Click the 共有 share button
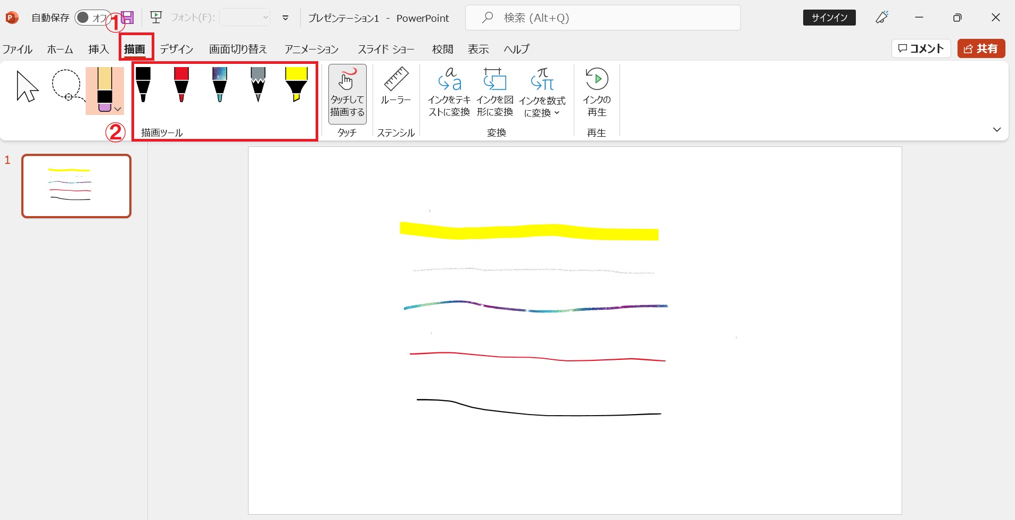This screenshot has height=520, width=1015. click(x=981, y=48)
